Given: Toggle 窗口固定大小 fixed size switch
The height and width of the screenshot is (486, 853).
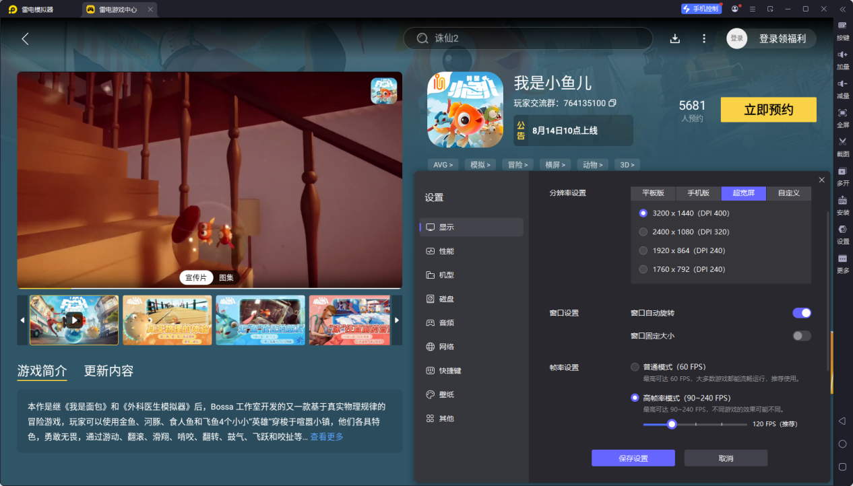Looking at the screenshot, I should 802,336.
